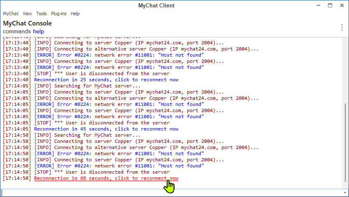Open the Tools menu
This screenshot has height=197, width=349.
point(42,14)
